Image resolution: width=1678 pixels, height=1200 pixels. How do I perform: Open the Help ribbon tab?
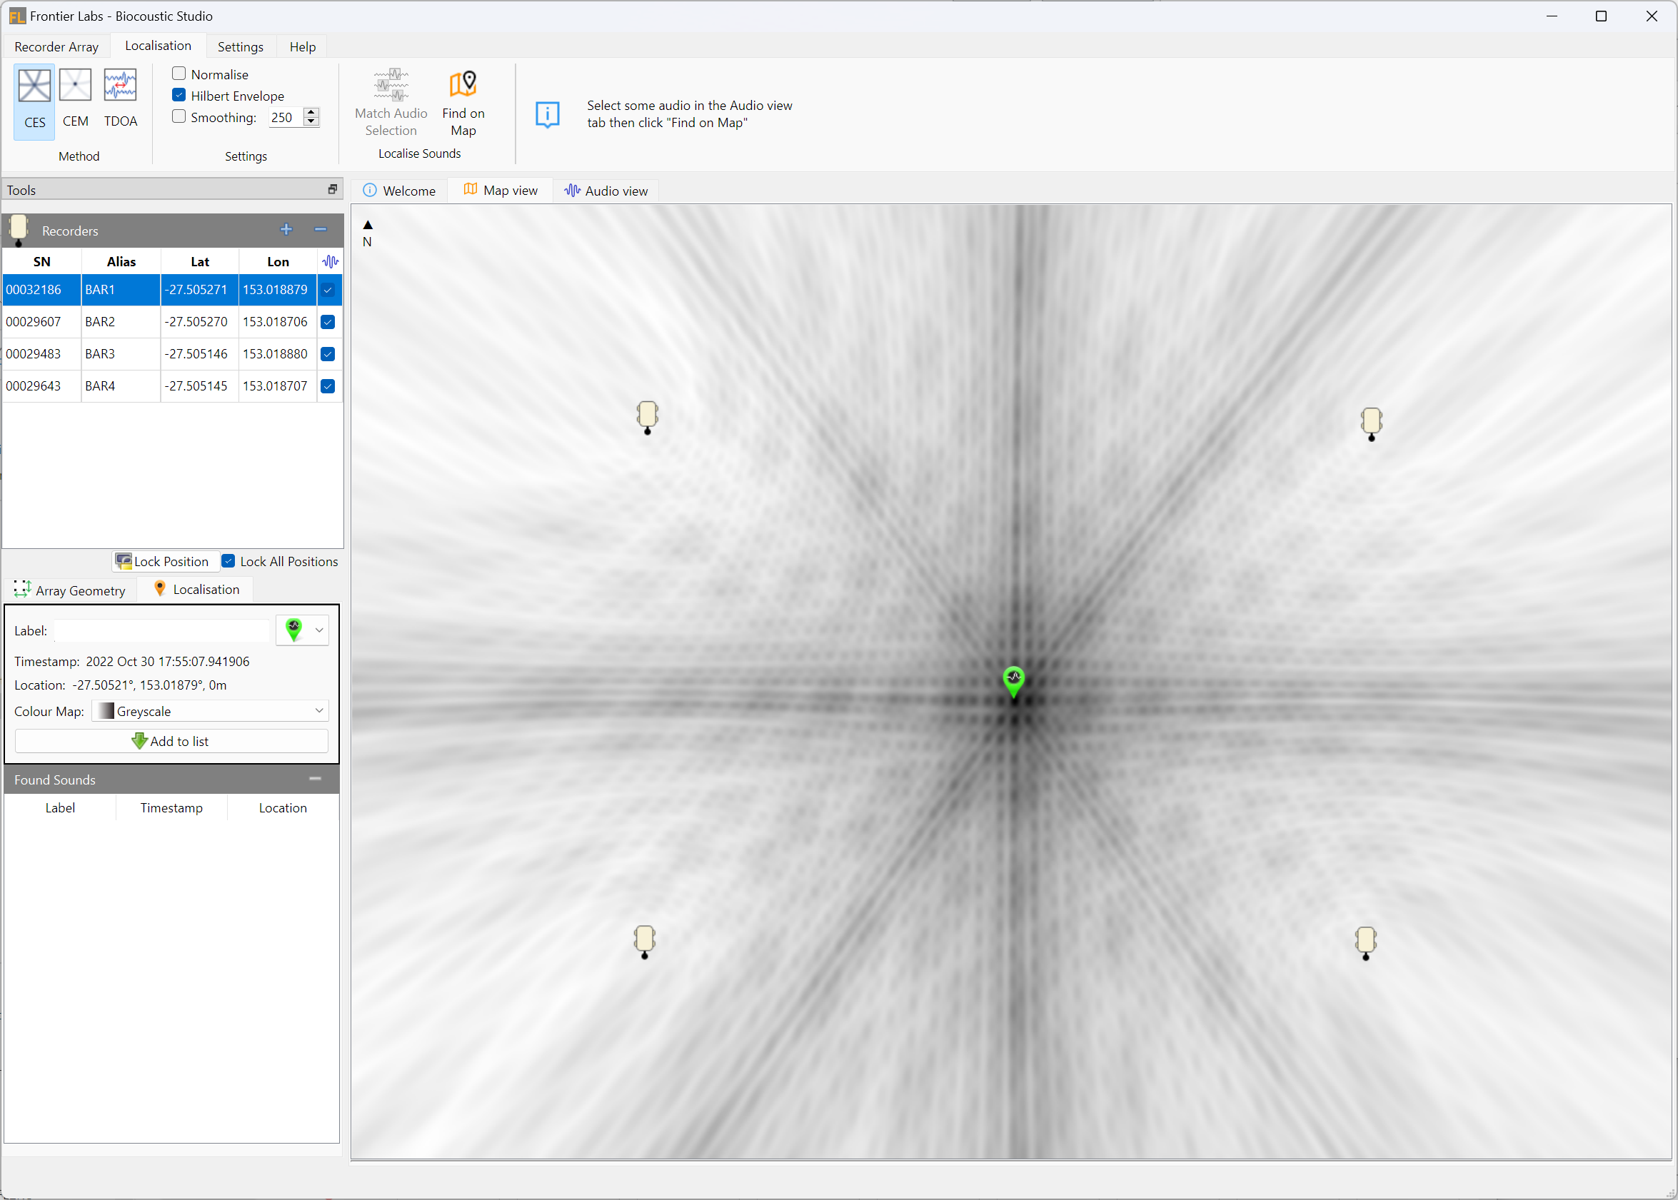(x=302, y=46)
